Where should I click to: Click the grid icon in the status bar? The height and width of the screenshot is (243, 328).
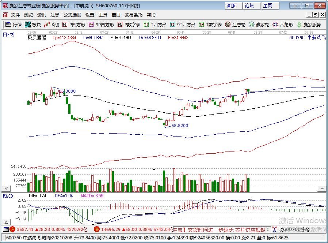point(5,229)
